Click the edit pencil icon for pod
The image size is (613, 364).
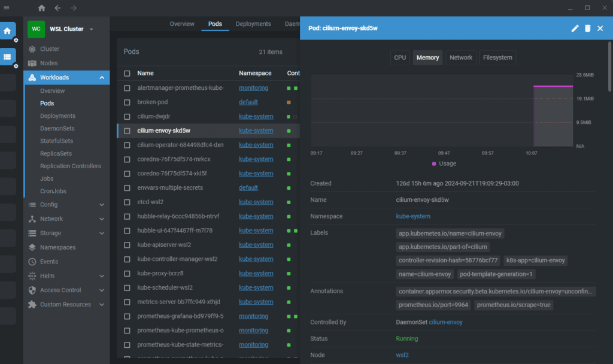coord(575,28)
